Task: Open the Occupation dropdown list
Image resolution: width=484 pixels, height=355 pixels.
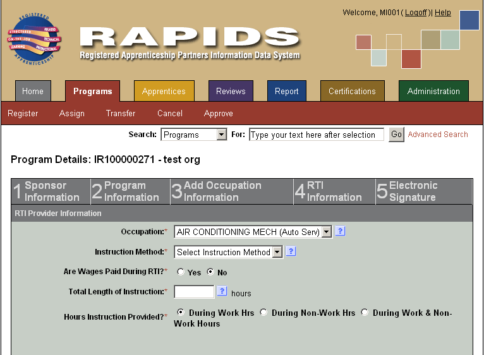Action: 253,232
